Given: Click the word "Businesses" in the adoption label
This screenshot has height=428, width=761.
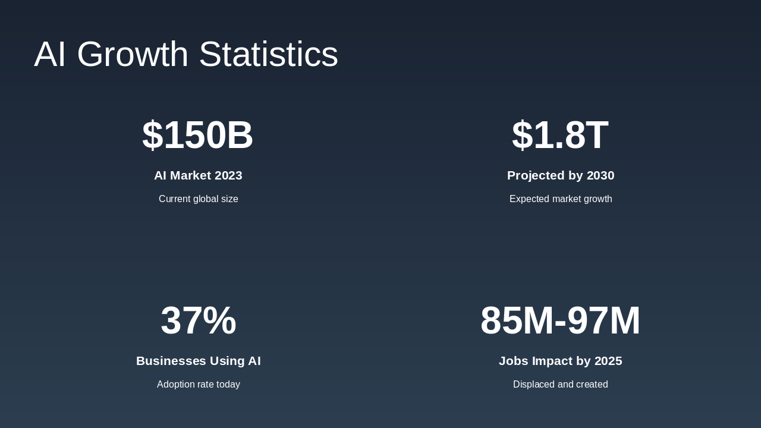Looking at the screenshot, I should pos(171,361).
